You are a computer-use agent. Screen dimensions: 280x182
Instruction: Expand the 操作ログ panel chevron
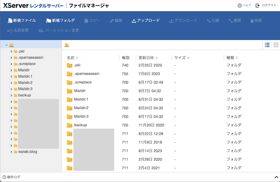[276, 177]
